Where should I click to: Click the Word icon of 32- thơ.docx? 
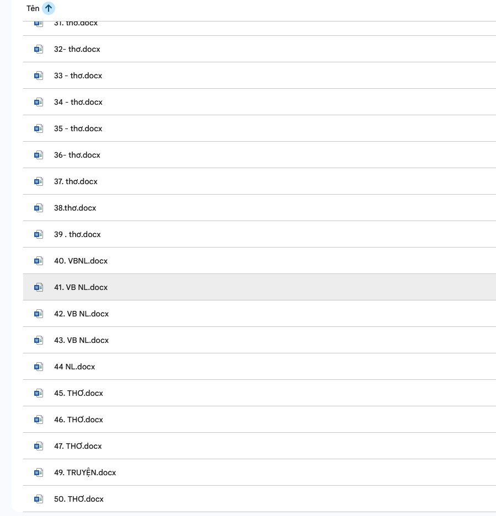(x=39, y=49)
